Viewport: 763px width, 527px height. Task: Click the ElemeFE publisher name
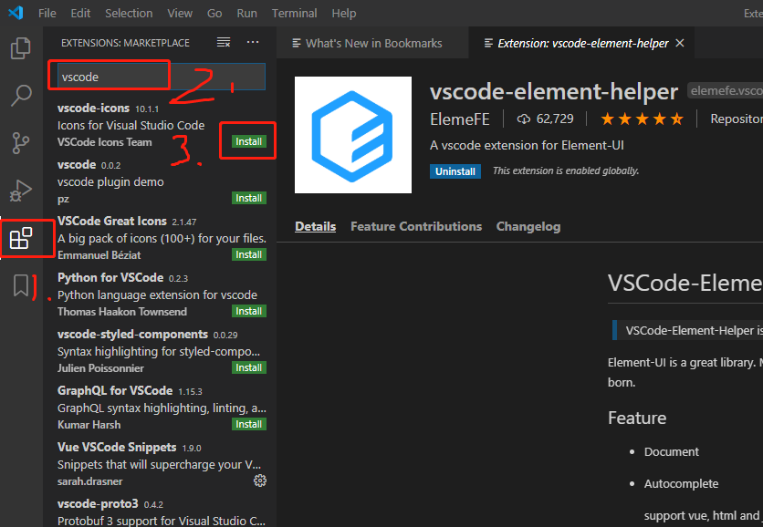click(x=460, y=119)
